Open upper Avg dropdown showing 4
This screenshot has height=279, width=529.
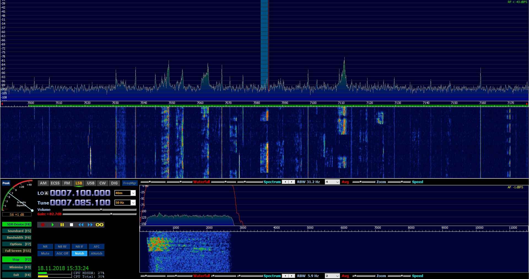point(332,182)
